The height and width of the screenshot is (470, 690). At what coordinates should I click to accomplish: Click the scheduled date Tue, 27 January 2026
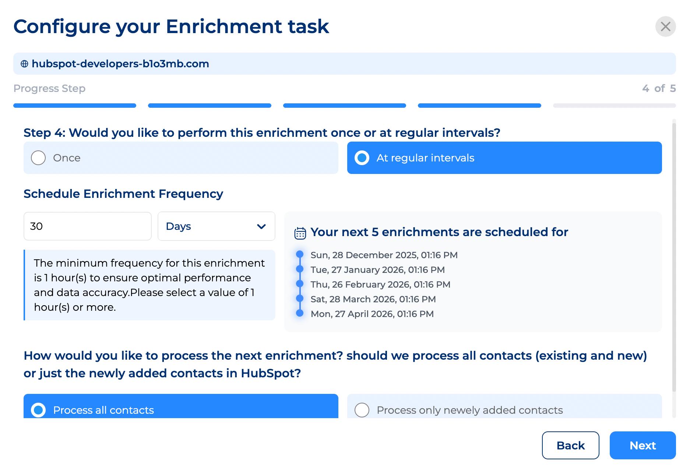[x=377, y=270]
